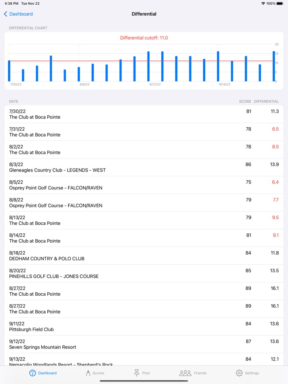288x384 pixels.
Task: Tap the Wi-Fi status icon
Action: (263, 3)
